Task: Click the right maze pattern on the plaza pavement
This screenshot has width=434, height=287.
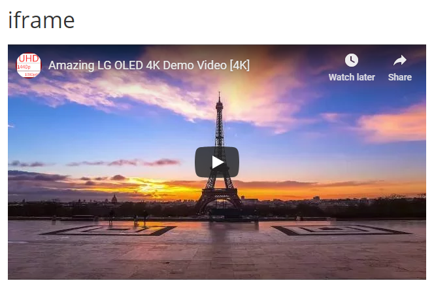Action: 341,230
